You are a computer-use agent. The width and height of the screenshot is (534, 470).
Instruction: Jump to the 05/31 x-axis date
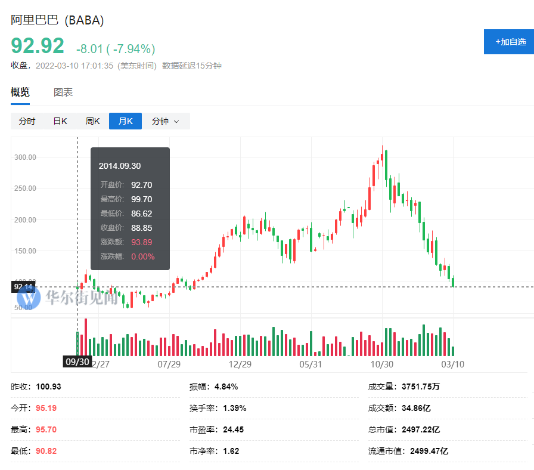tap(311, 363)
